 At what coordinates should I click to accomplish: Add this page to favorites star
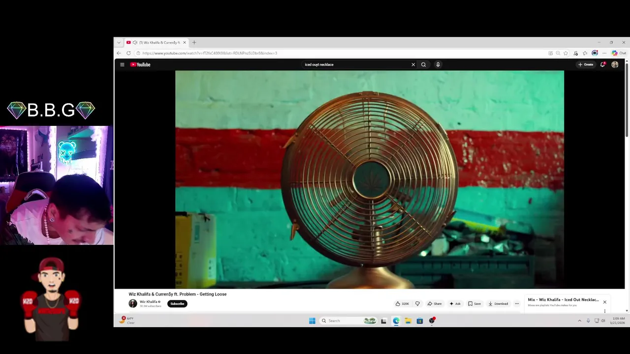(566, 53)
